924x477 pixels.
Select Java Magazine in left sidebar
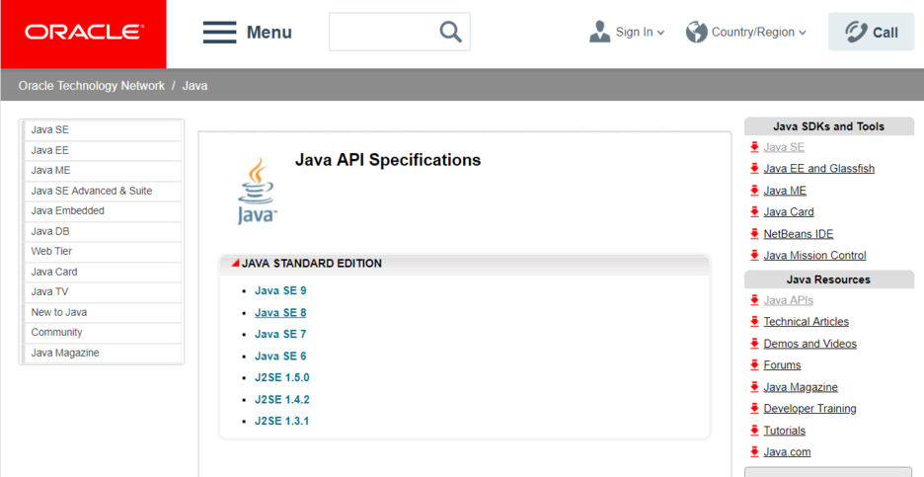102,354
